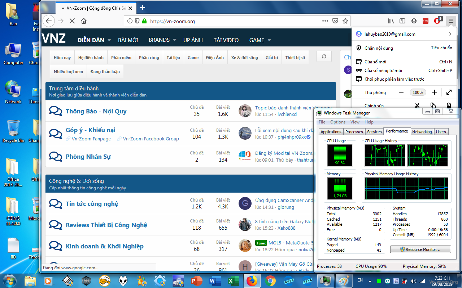The image size is (462, 288).
Task: Select Khôi phục phiên làm việc trước
Action: (x=404, y=79)
